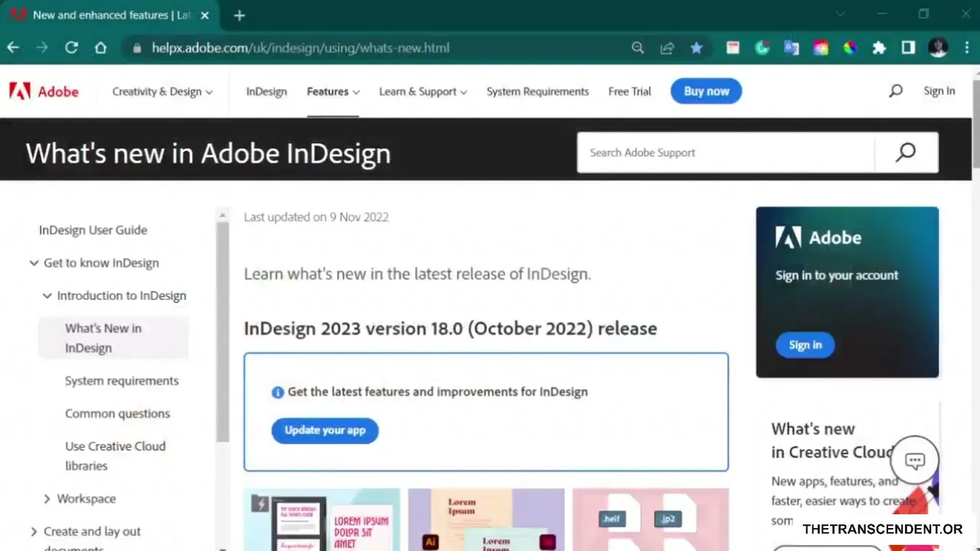Open a new browser tab

point(240,15)
